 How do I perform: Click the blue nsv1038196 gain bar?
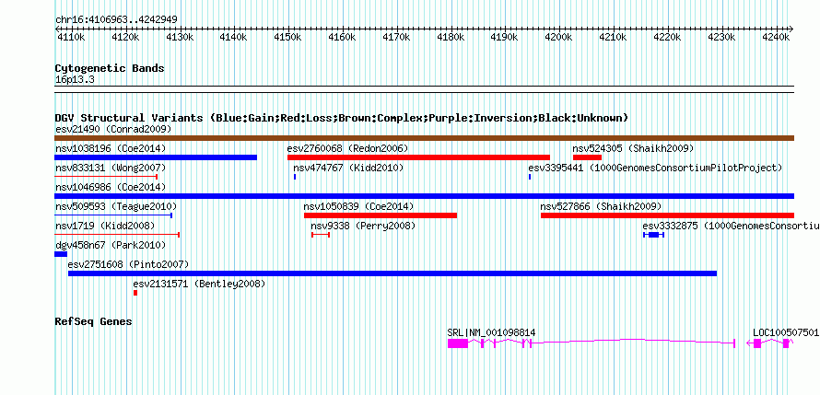(x=156, y=157)
